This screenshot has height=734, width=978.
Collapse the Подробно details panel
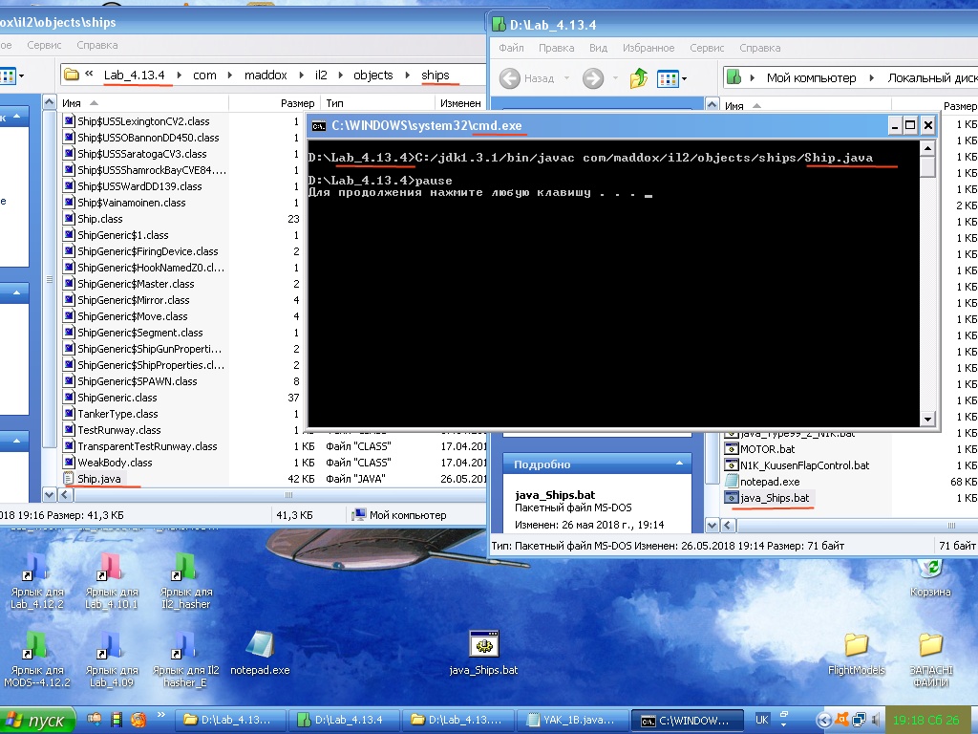click(681, 464)
